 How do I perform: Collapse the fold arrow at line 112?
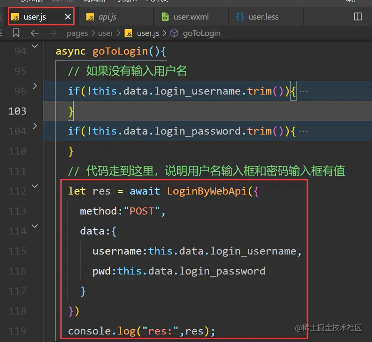(x=35, y=186)
